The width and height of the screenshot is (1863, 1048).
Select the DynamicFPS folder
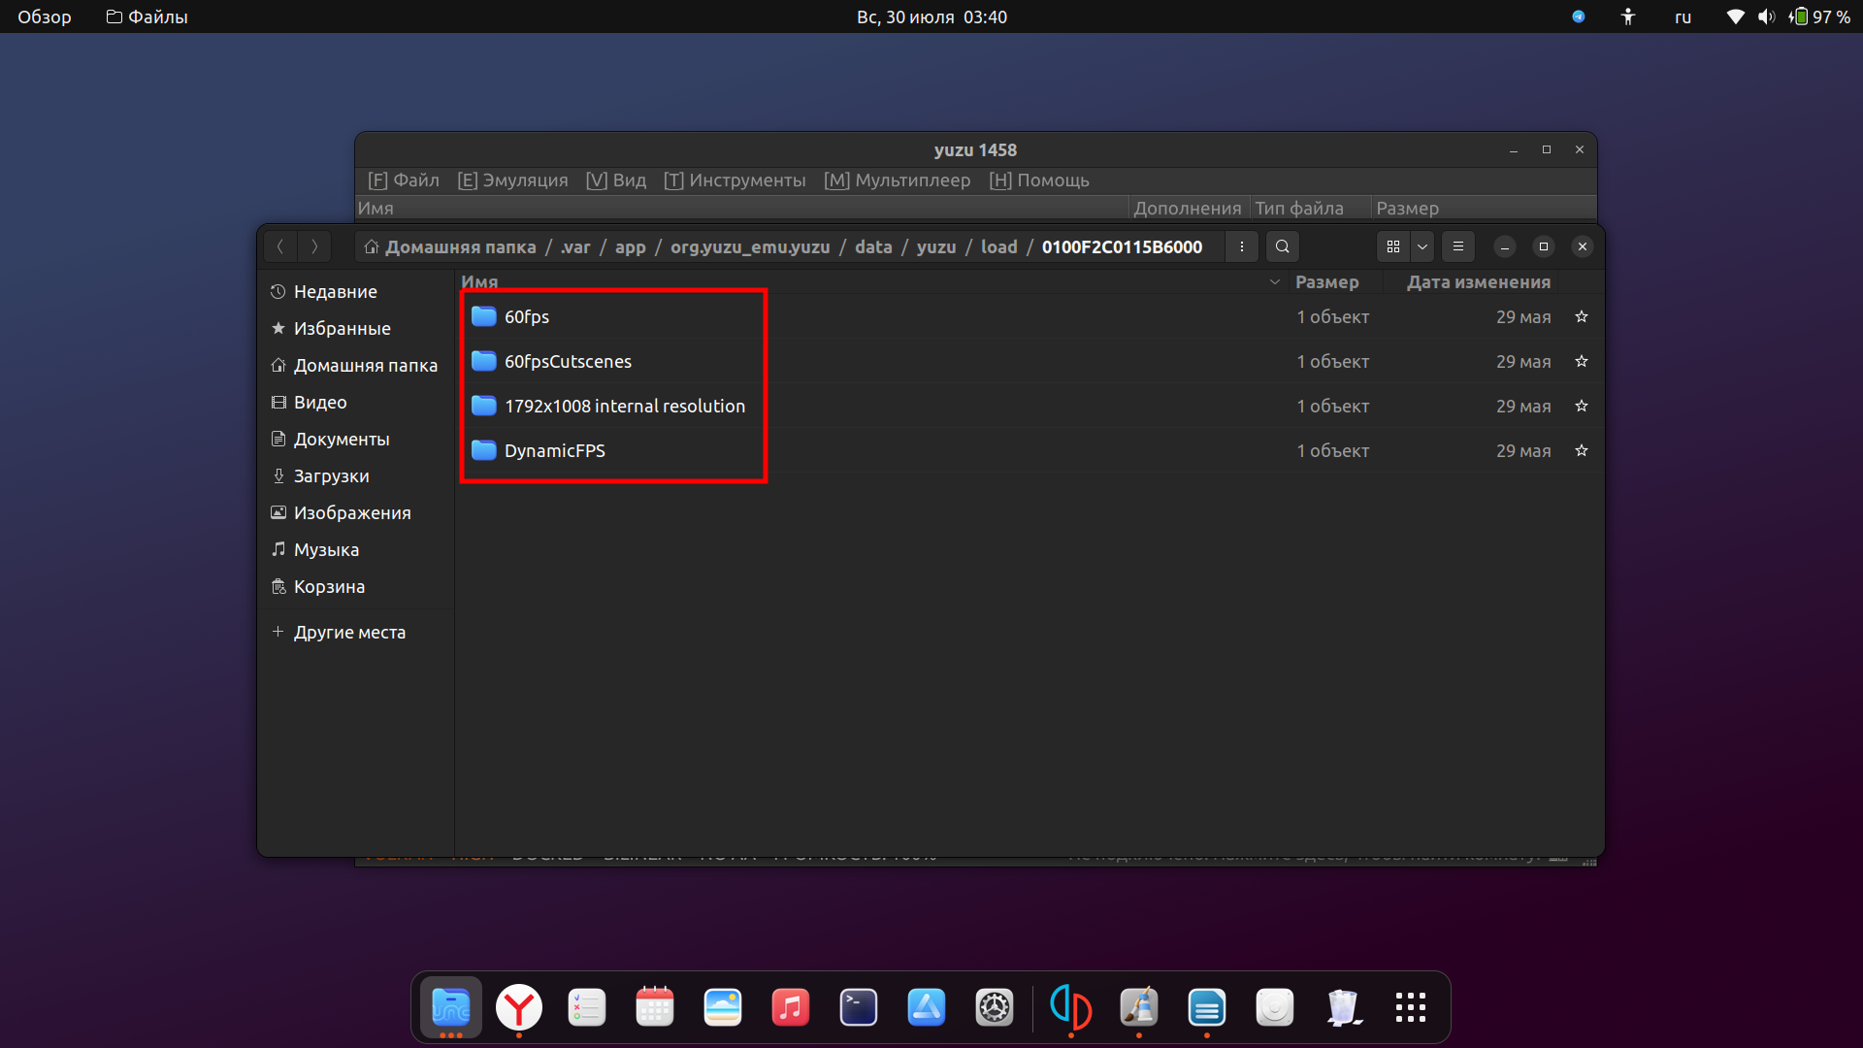pos(1029,450)
